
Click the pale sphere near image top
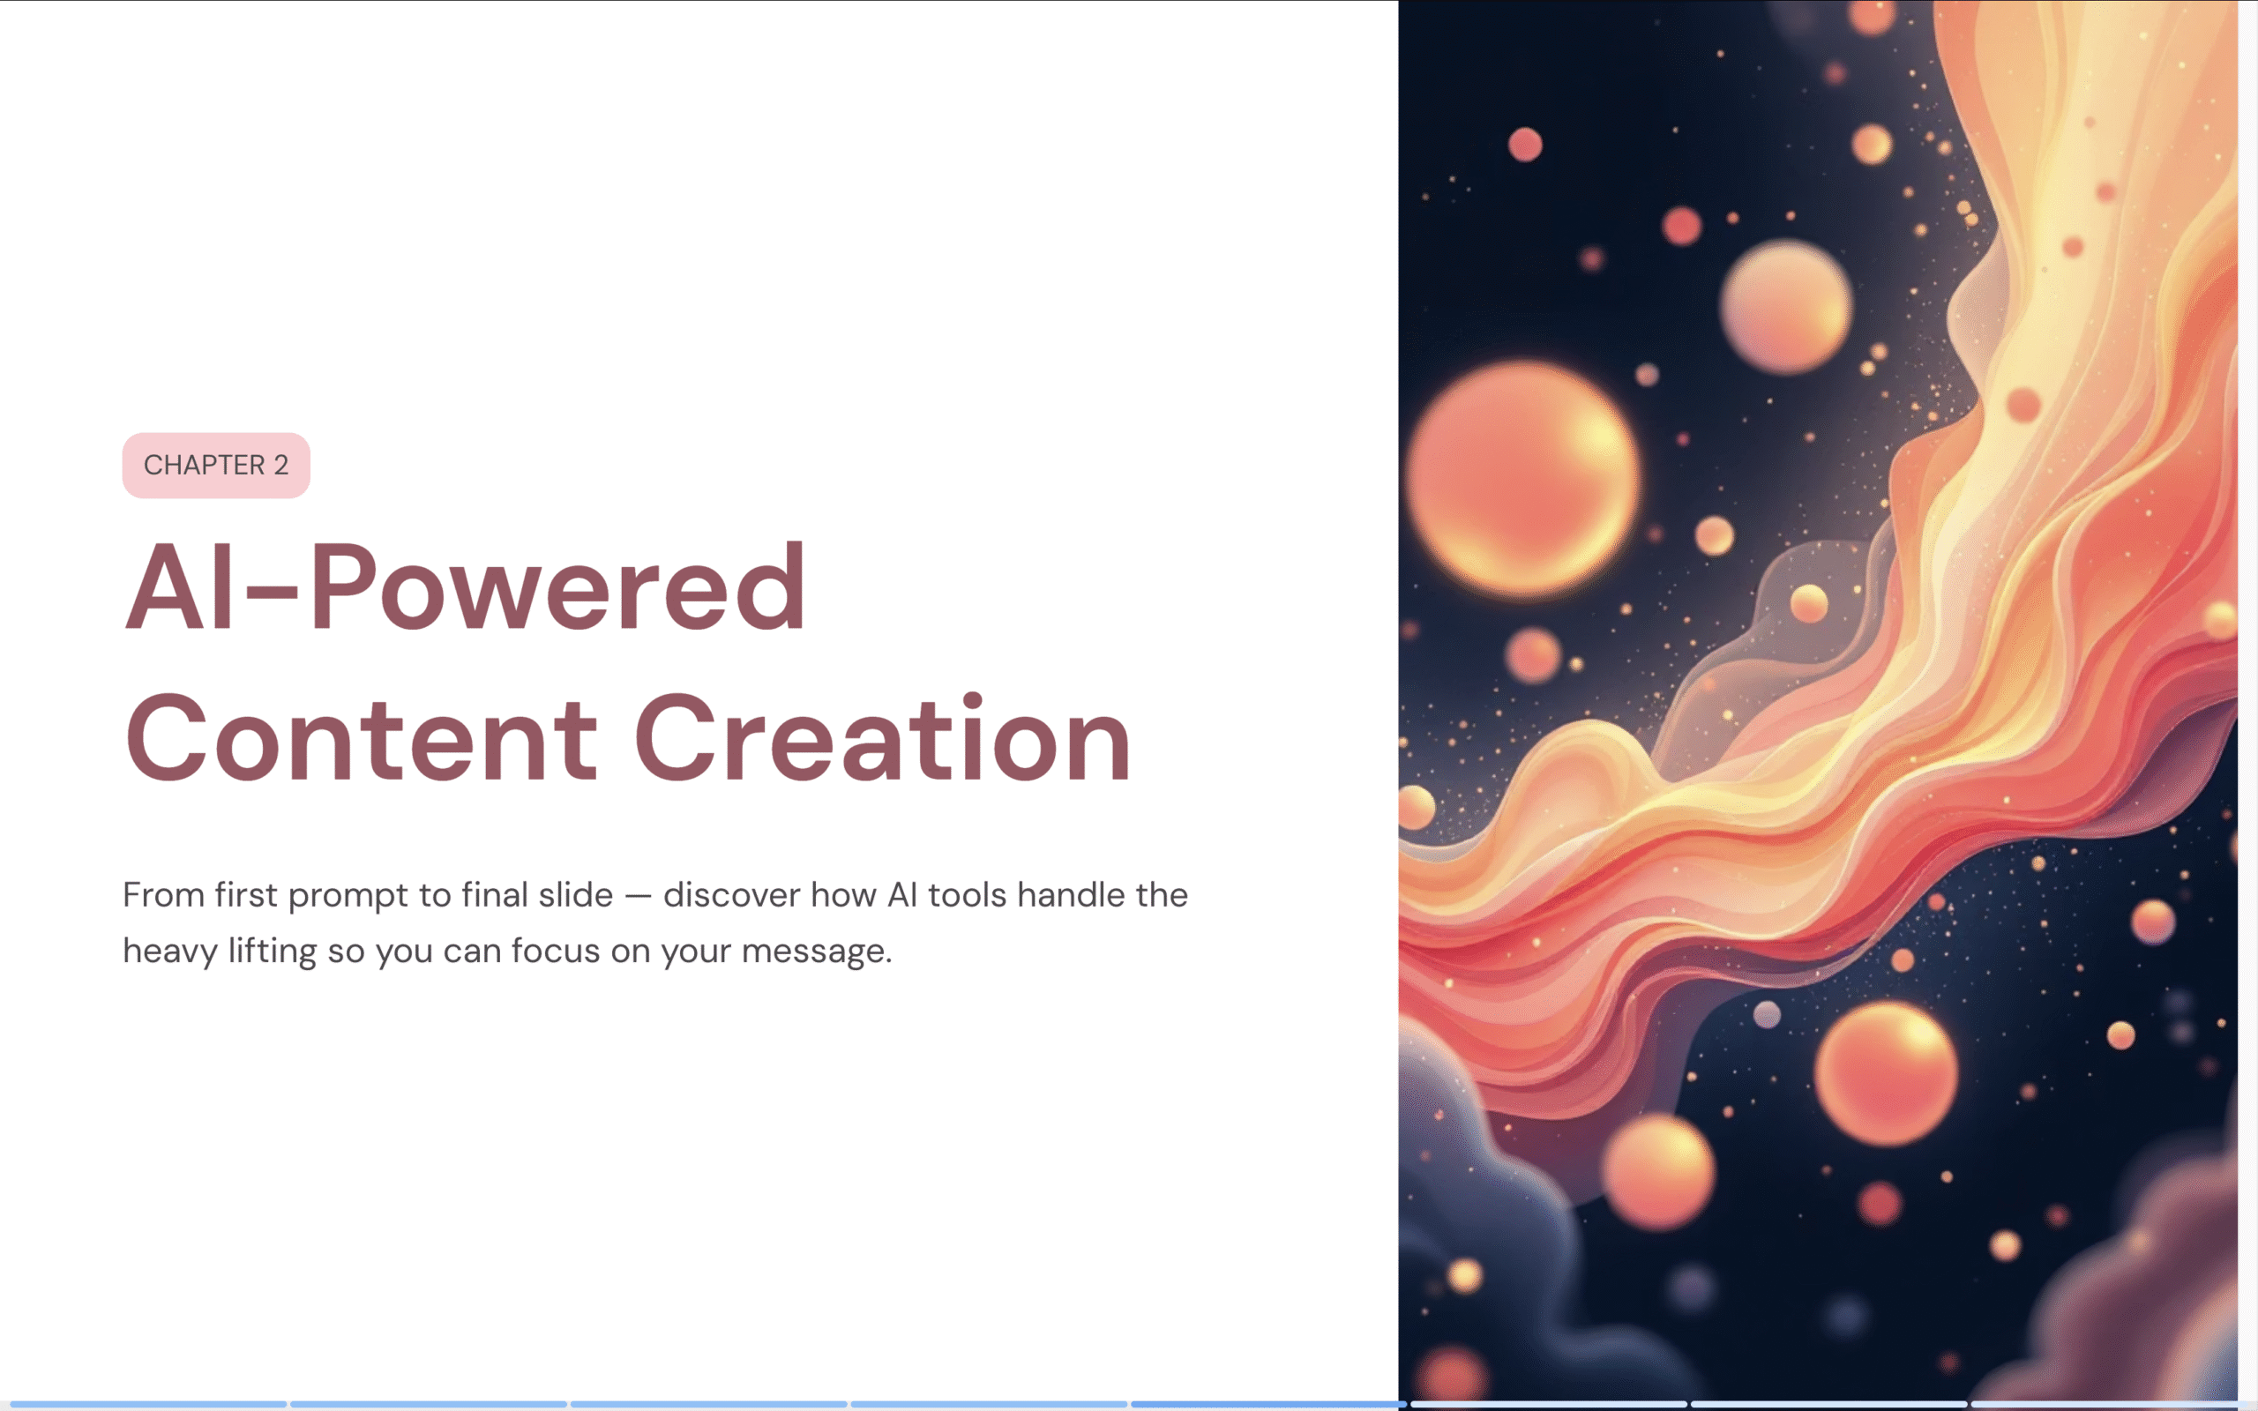coord(1785,306)
